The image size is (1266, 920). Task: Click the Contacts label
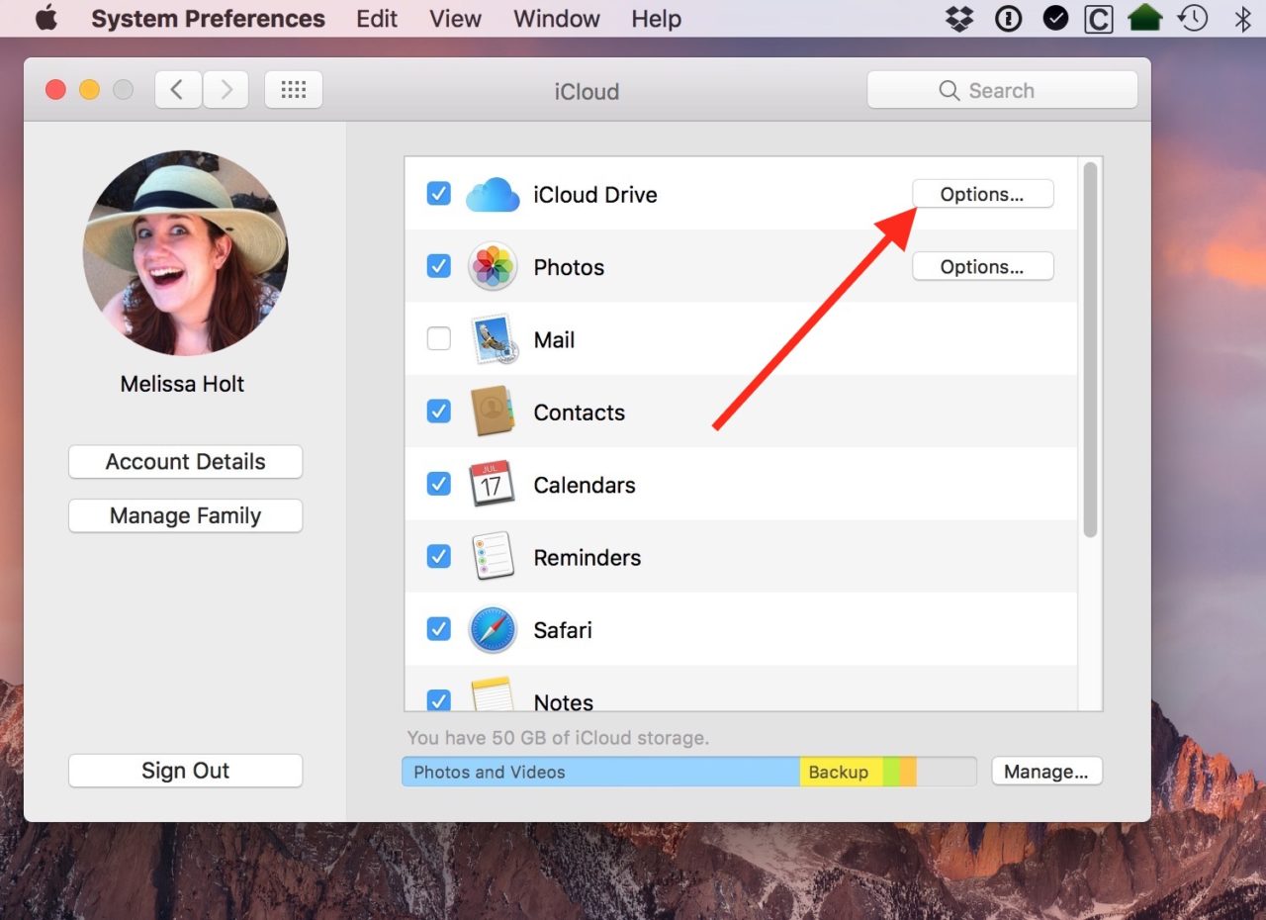point(580,413)
